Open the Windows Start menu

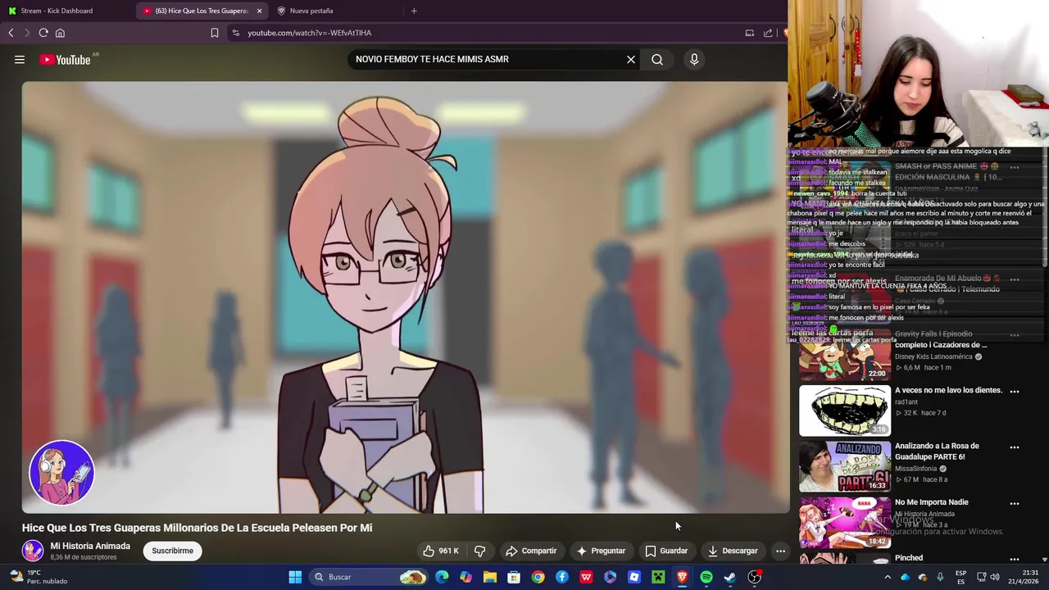295,577
